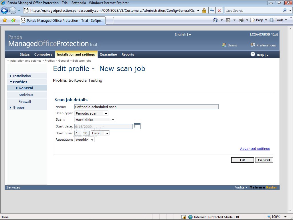Click the browser Forward arrow button
The width and height of the screenshot is (293, 220).
13,11
